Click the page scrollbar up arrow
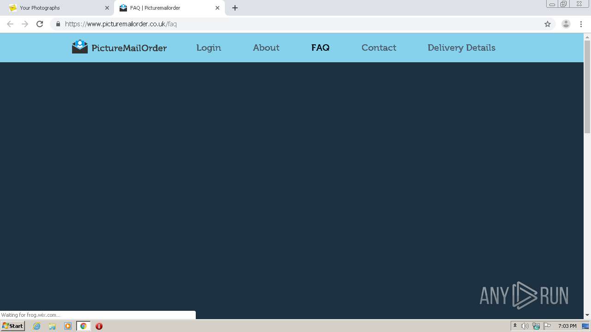This screenshot has width=591, height=332. click(x=587, y=37)
